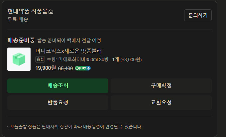Request an exchange with 교환요청
The image size is (226, 137).
tap(161, 102)
